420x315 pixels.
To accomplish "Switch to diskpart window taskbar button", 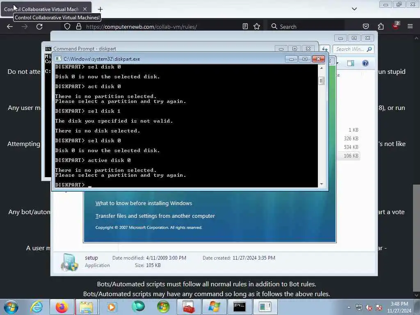I will [265, 307].
